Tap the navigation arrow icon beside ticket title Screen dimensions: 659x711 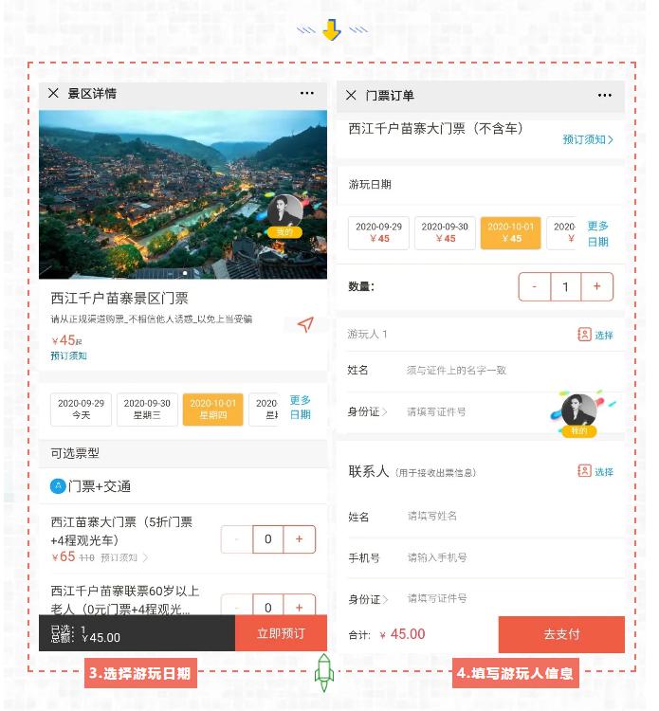[305, 325]
